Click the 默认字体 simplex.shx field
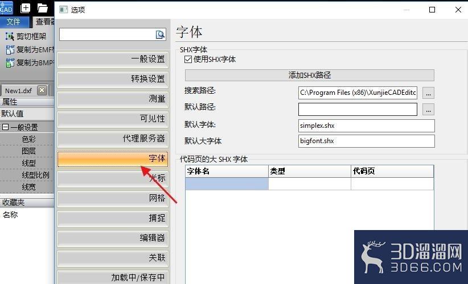Image resolution: width=468 pixels, height=284 pixels. (x=366, y=126)
